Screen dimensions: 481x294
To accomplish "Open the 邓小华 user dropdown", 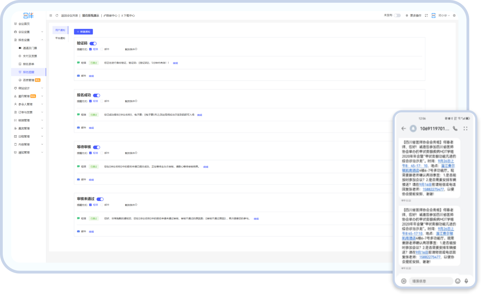I will 444,16.
